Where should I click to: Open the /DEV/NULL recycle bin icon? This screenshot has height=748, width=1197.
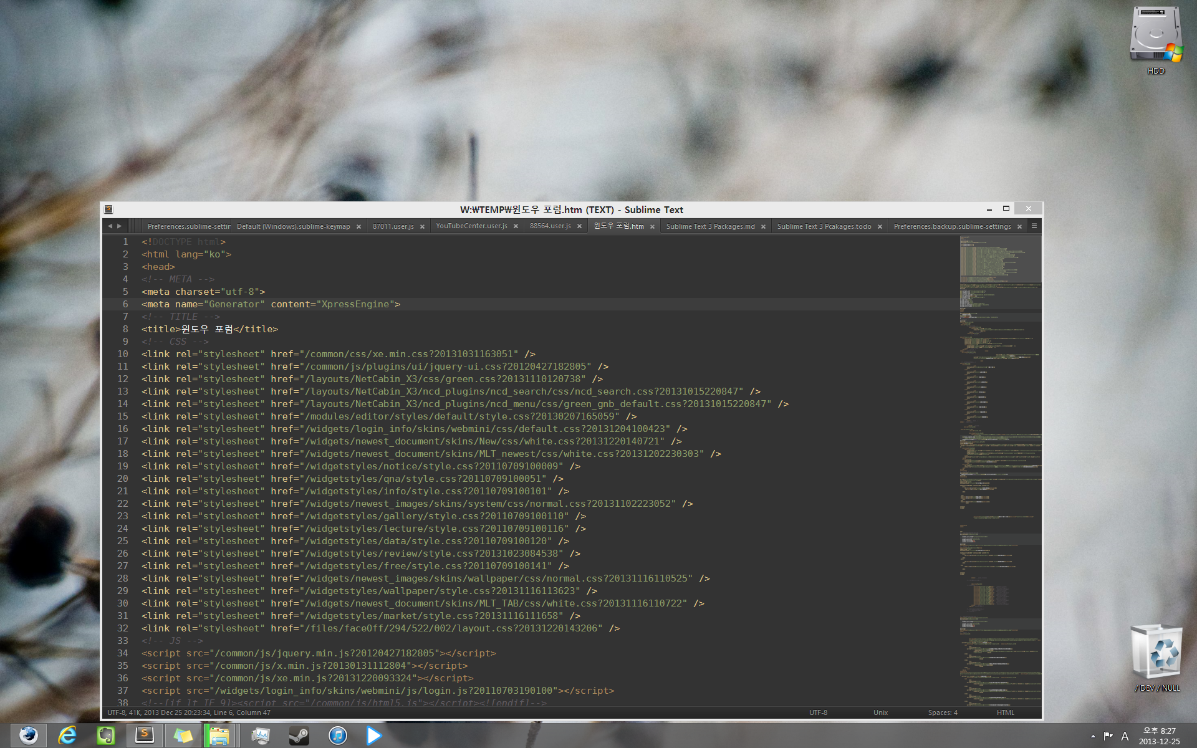(x=1156, y=658)
